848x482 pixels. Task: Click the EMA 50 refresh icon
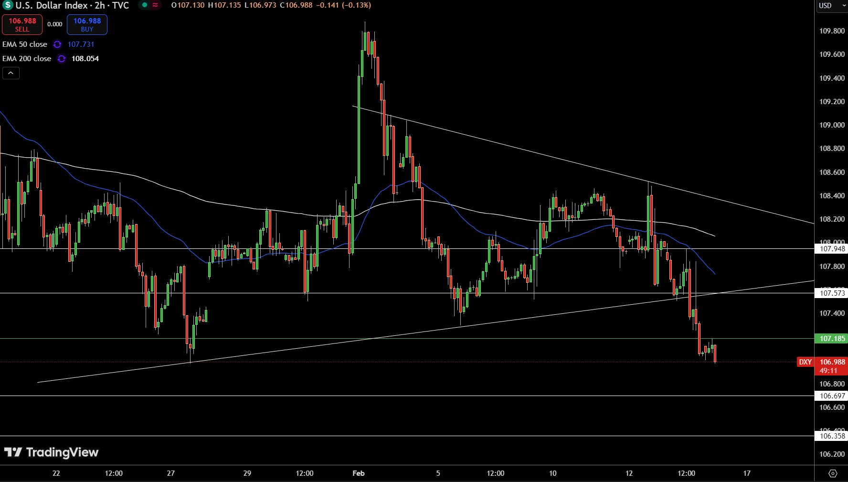coord(57,44)
